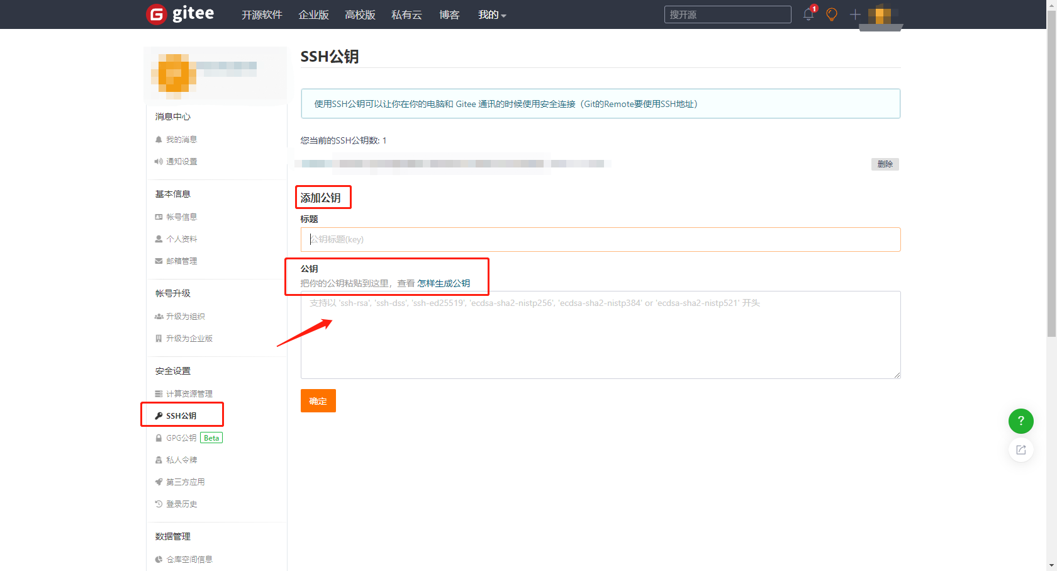This screenshot has height=571, width=1057.
Task: Expand the 我的 dropdown menu
Action: pyautogui.click(x=491, y=14)
